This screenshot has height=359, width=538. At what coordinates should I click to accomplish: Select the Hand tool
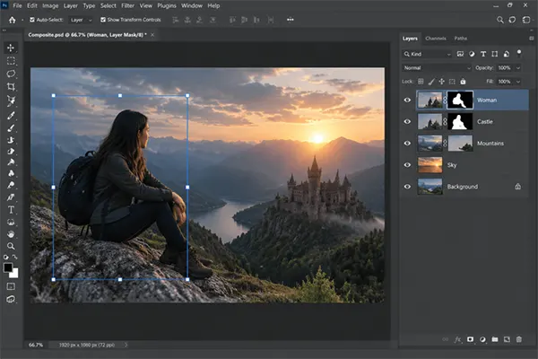point(11,234)
